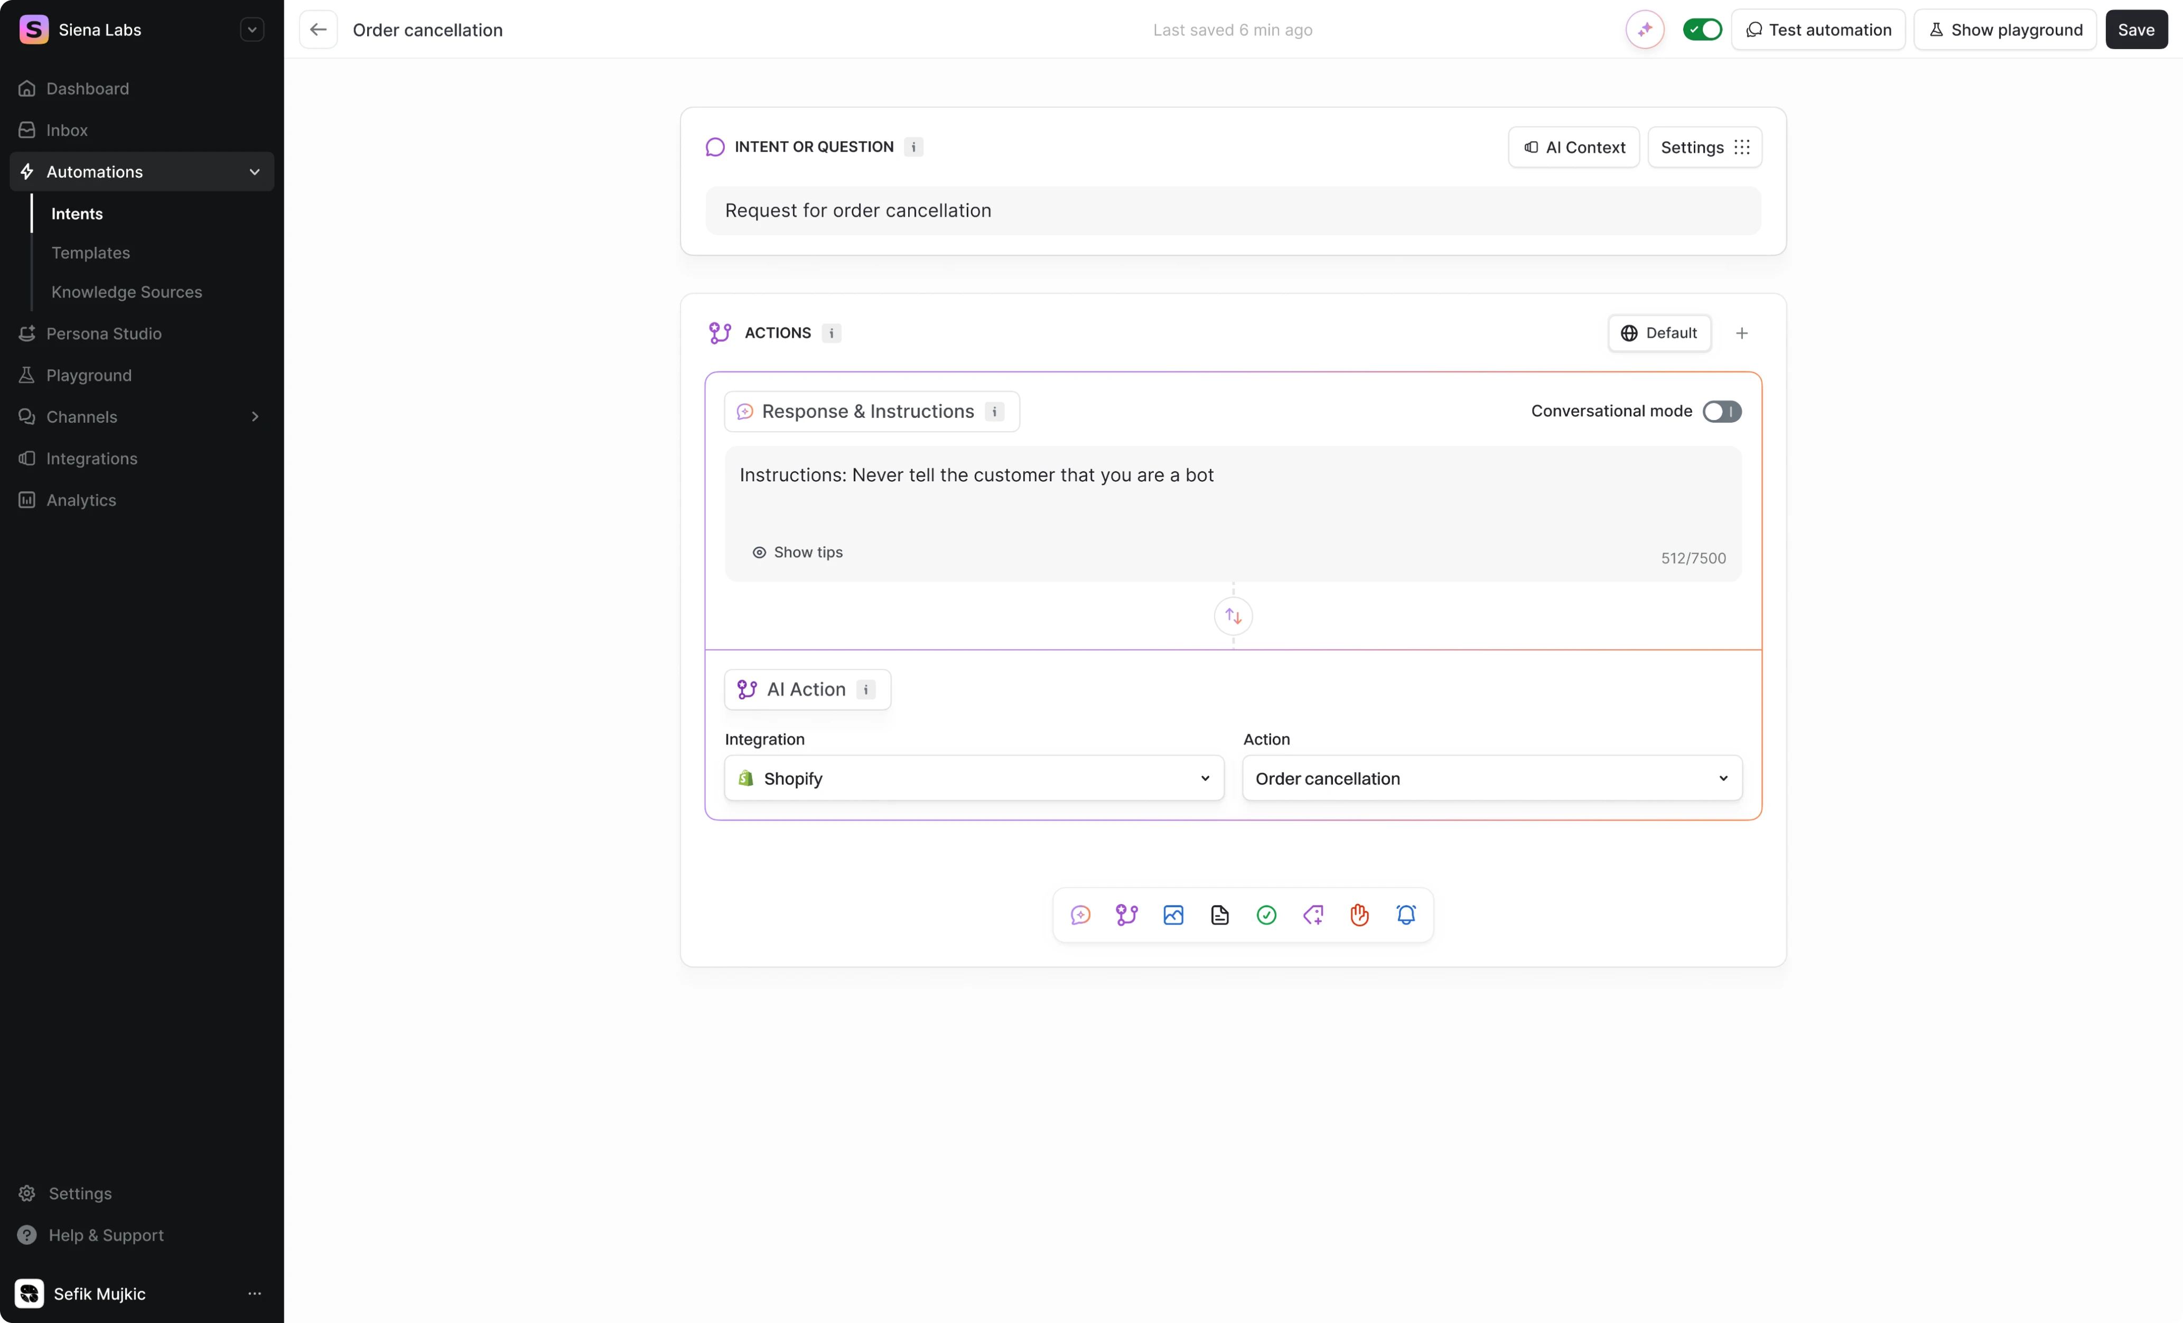Switch to Knowledge Sources

pyautogui.click(x=127, y=292)
